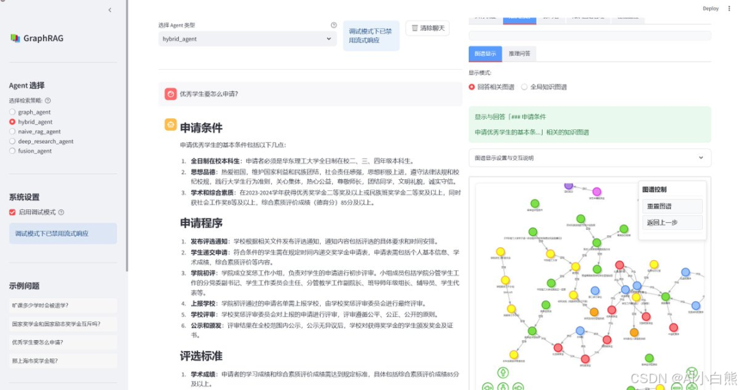Open help icon beside 选择检索策略
The image size is (740, 390).
click(x=48, y=101)
